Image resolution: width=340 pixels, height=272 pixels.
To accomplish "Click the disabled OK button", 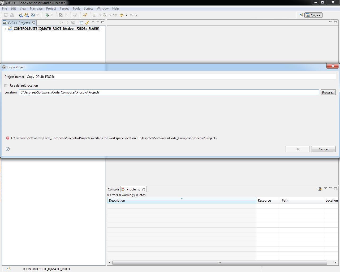I will (298, 149).
